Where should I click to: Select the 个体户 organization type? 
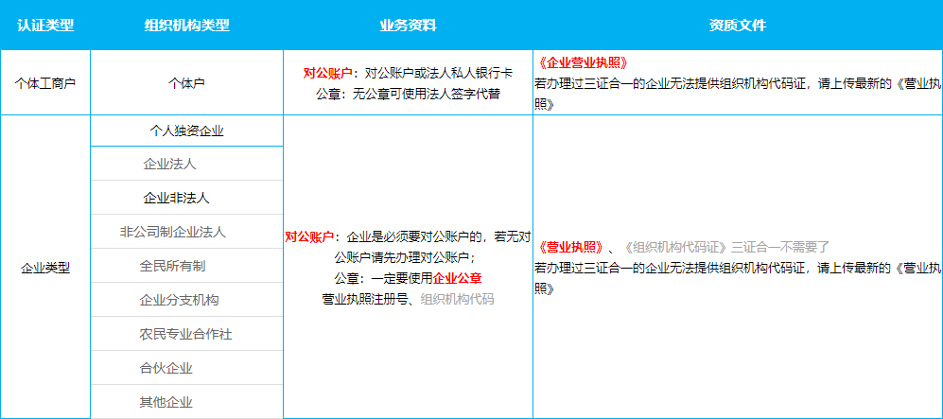pyautogui.click(x=186, y=83)
